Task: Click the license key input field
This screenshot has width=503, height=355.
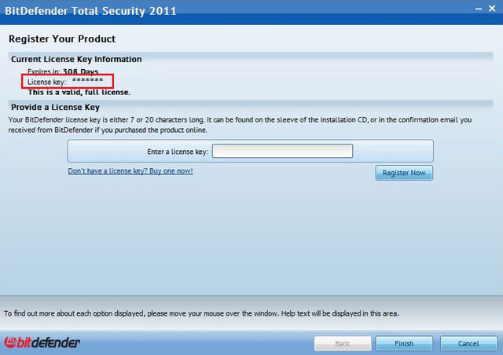Action: click(x=282, y=151)
